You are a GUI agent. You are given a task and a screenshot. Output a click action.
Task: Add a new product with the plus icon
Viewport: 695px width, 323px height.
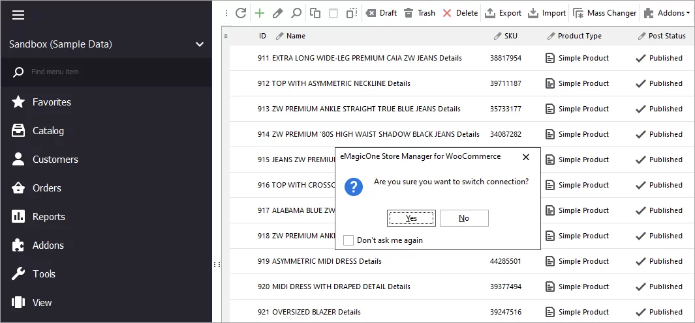[x=260, y=13]
